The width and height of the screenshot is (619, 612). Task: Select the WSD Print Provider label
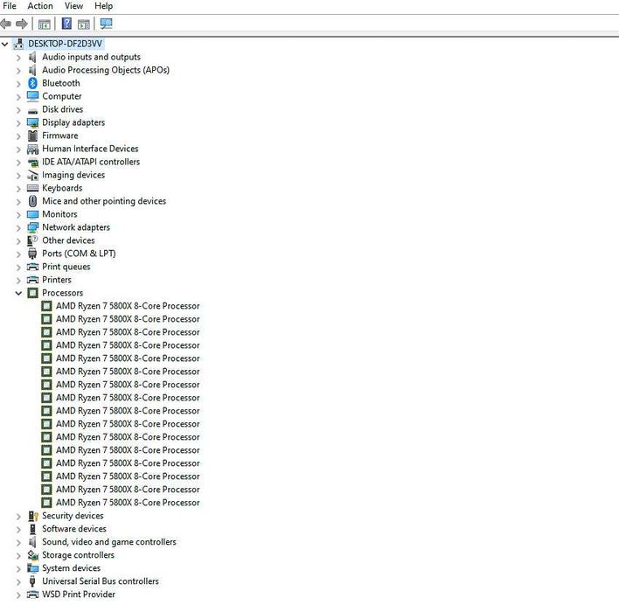pos(79,594)
